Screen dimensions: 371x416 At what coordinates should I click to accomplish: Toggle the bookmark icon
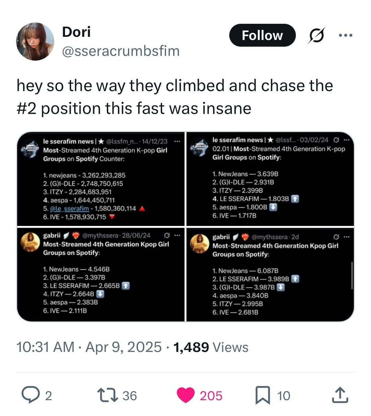click(263, 395)
